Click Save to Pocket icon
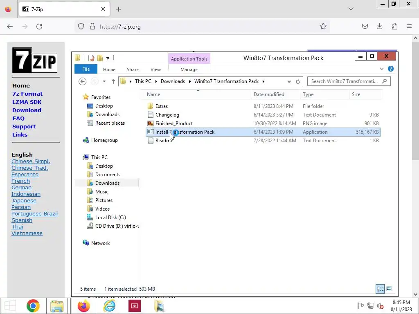The image size is (419, 314). [365, 26]
